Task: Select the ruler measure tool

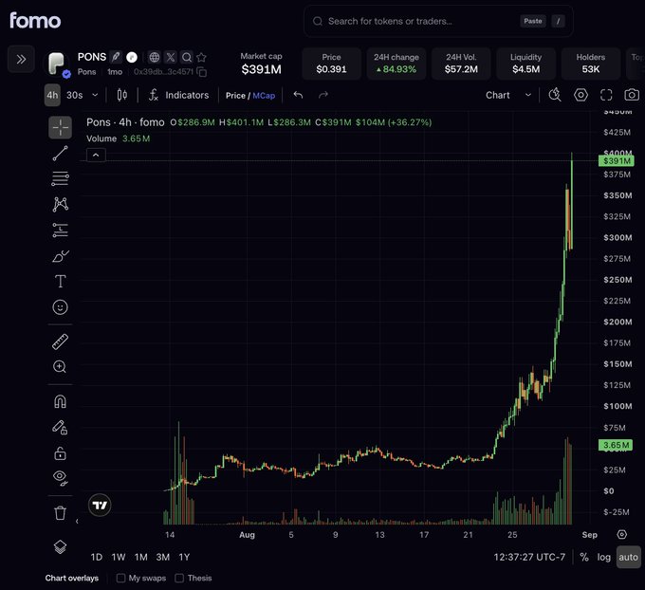Action: tap(60, 341)
